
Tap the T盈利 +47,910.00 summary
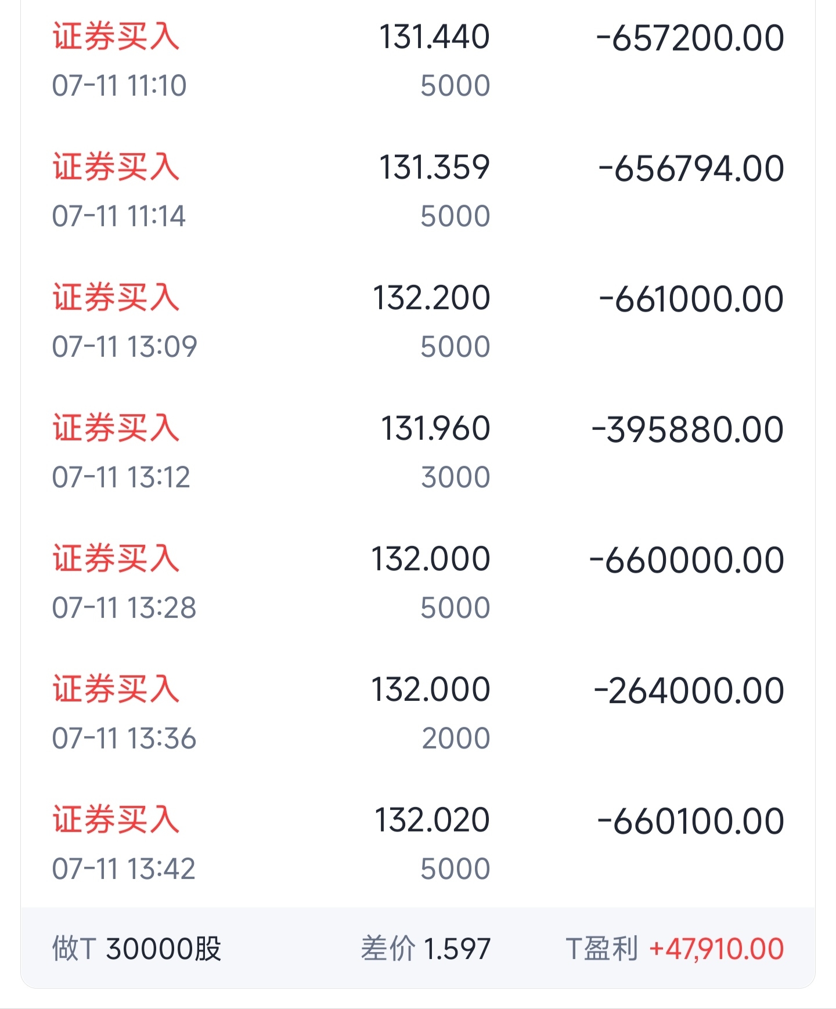coord(675,949)
